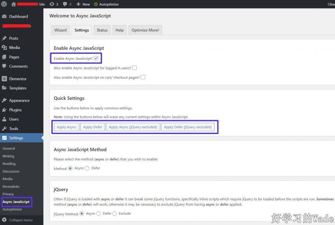Click Apply Async (jQuery excluded) button
The image size is (335, 225).
coord(133,127)
